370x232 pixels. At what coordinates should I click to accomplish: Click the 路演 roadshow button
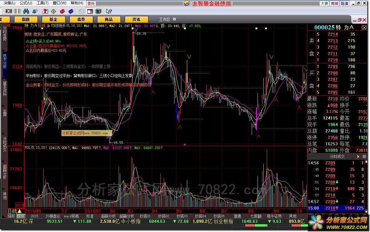344,3
